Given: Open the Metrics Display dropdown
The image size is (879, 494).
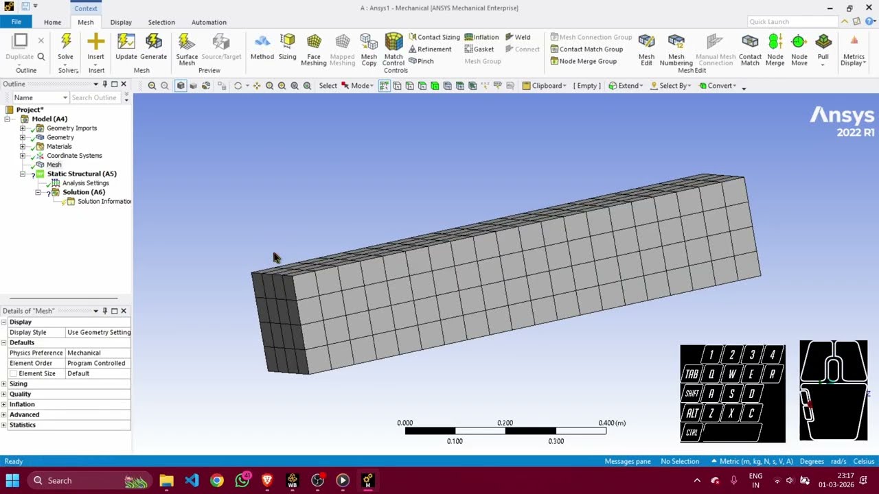Looking at the screenshot, I should (854, 49).
